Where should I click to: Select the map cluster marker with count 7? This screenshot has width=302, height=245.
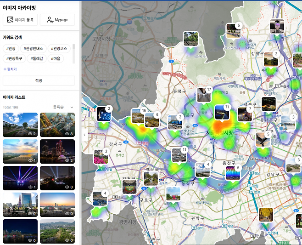pyautogui.click(x=244, y=114)
